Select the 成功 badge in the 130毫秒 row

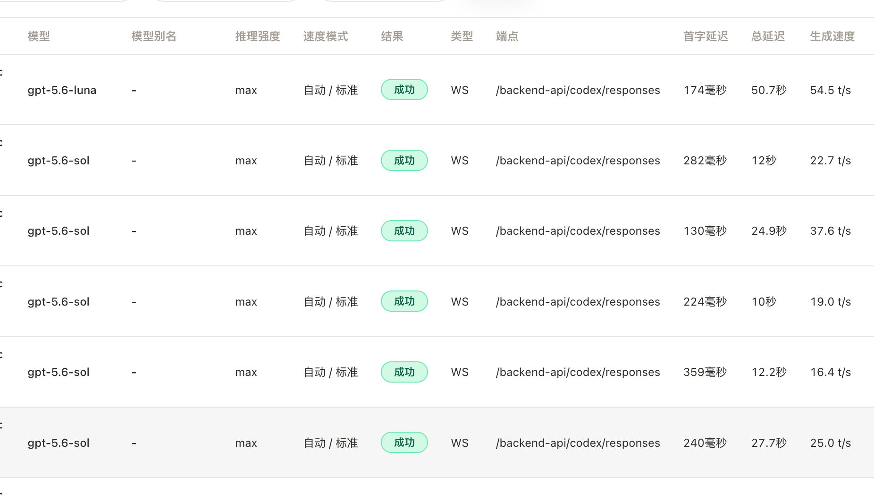pos(404,231)
